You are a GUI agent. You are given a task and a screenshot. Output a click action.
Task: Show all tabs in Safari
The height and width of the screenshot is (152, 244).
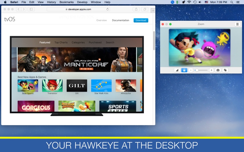[x=145, y=9]
